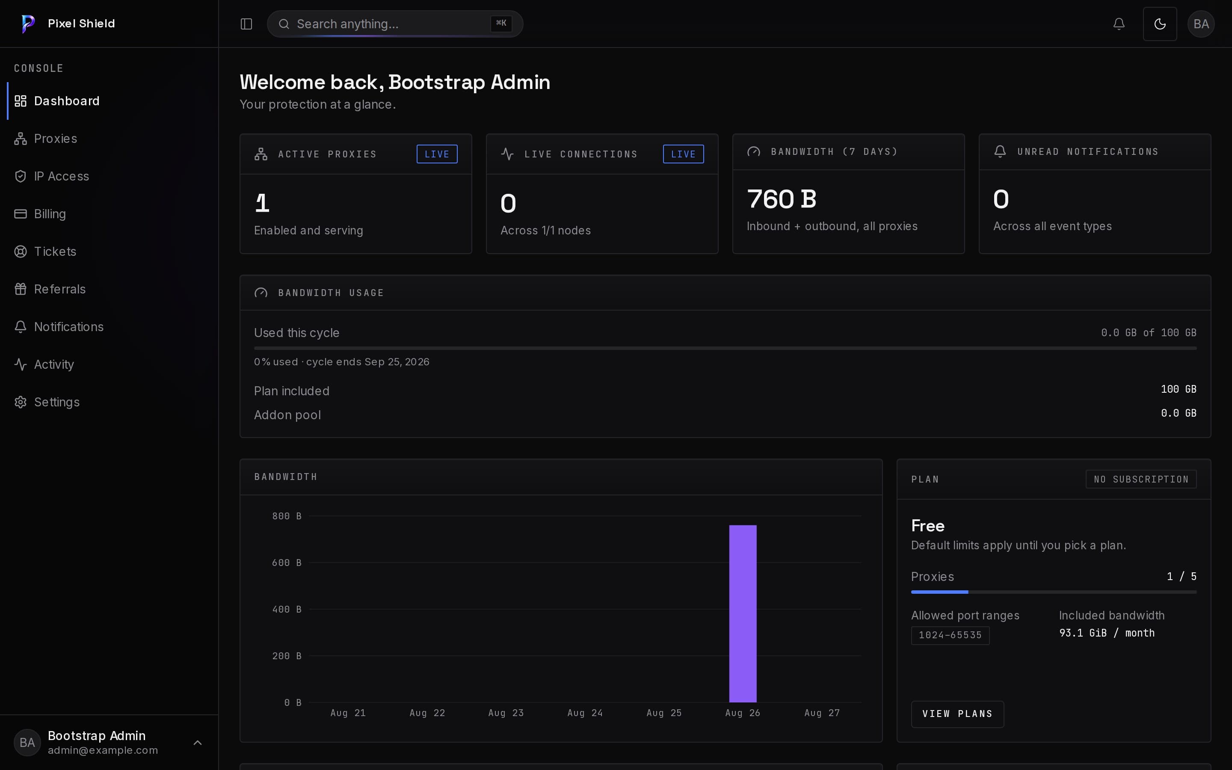Click the Dashboard grid icon in sidebar

pos(21,101)
